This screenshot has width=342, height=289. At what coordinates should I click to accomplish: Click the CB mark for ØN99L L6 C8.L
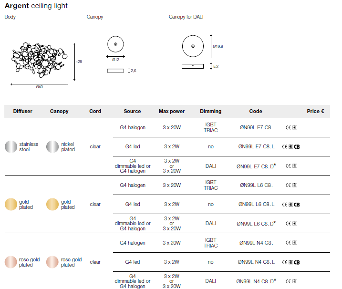[x=297, y=205]
